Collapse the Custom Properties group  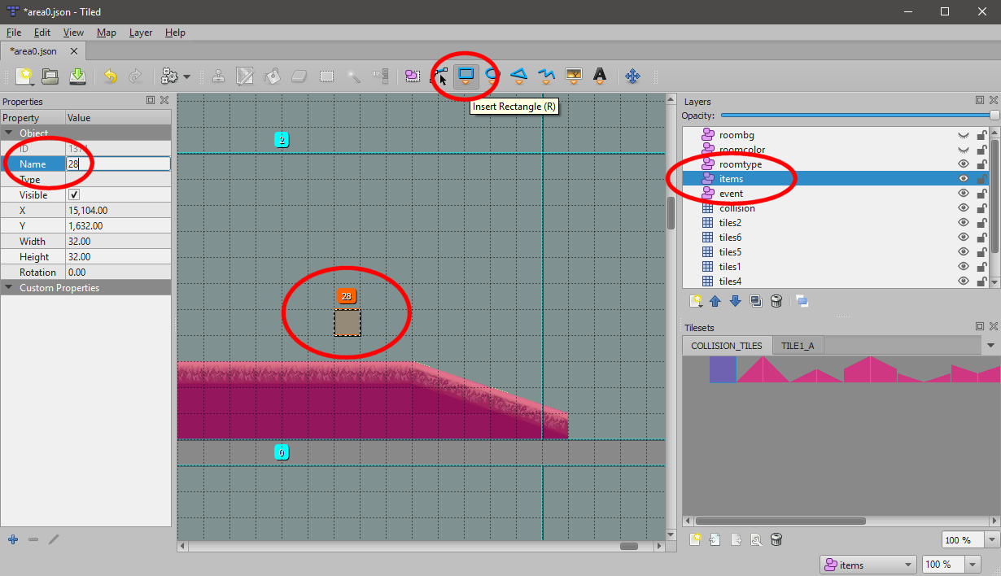(9, 288)
